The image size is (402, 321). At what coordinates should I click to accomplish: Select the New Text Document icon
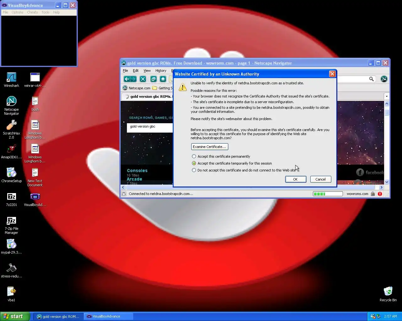point(35,177)
